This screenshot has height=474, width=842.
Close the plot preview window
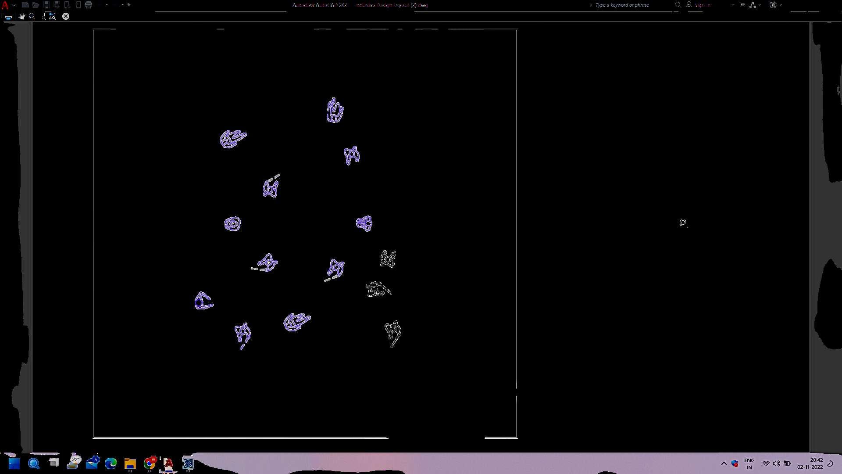[x=66, y=16]
